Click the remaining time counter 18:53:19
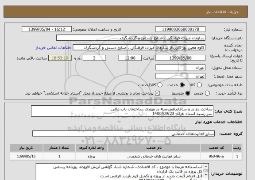 60,58
